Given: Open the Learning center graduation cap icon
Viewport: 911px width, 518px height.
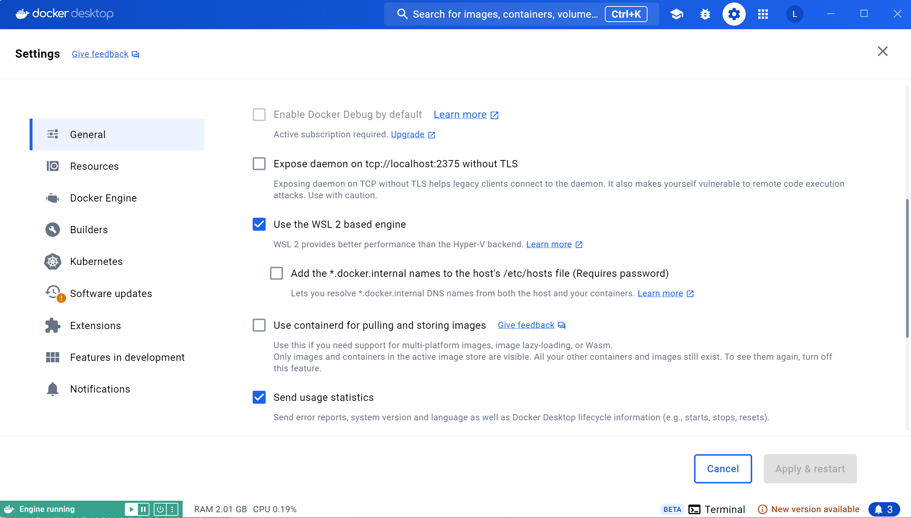Looking at the screenshot, I should pos(676,14).
